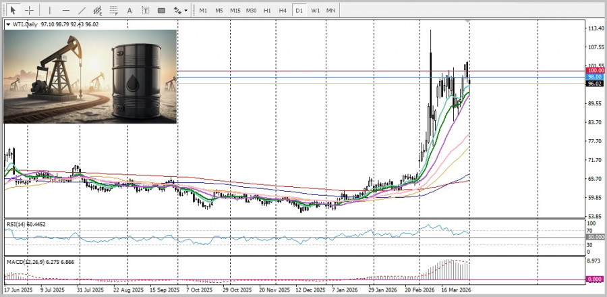Select the arrow cursor tool

tap(13, 11)
